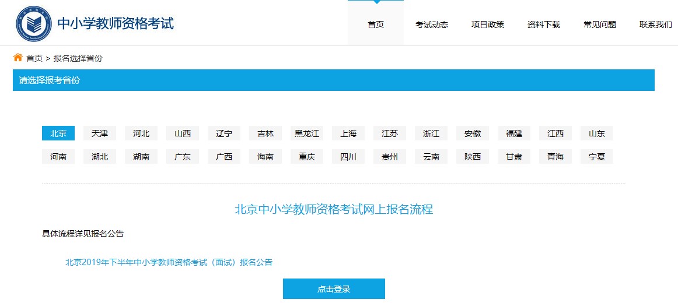Select the 湖北 province button

(100, 157)
